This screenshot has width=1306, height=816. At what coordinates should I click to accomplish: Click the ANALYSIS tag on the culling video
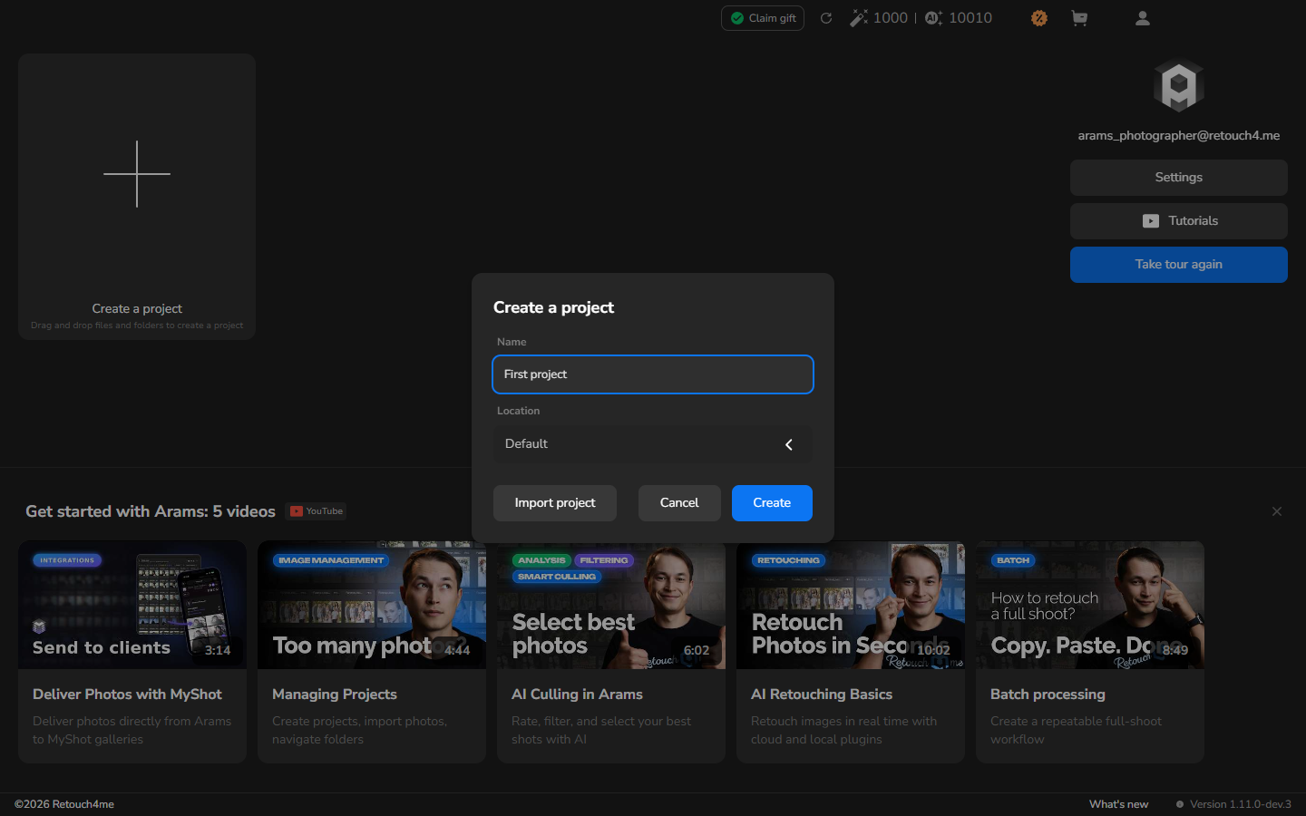tap(541, 560)
